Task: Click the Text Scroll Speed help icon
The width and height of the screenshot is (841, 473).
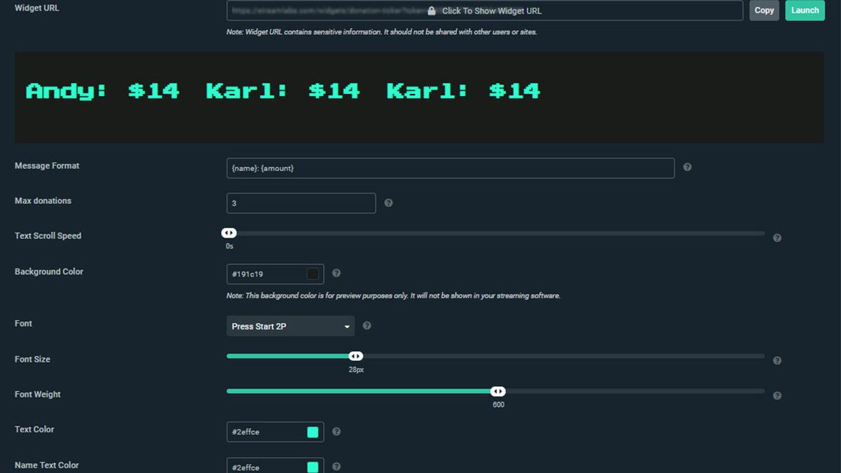Action: click(x=777, y=238)
